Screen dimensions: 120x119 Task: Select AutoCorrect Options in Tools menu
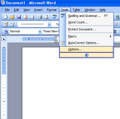click(86, 43)
